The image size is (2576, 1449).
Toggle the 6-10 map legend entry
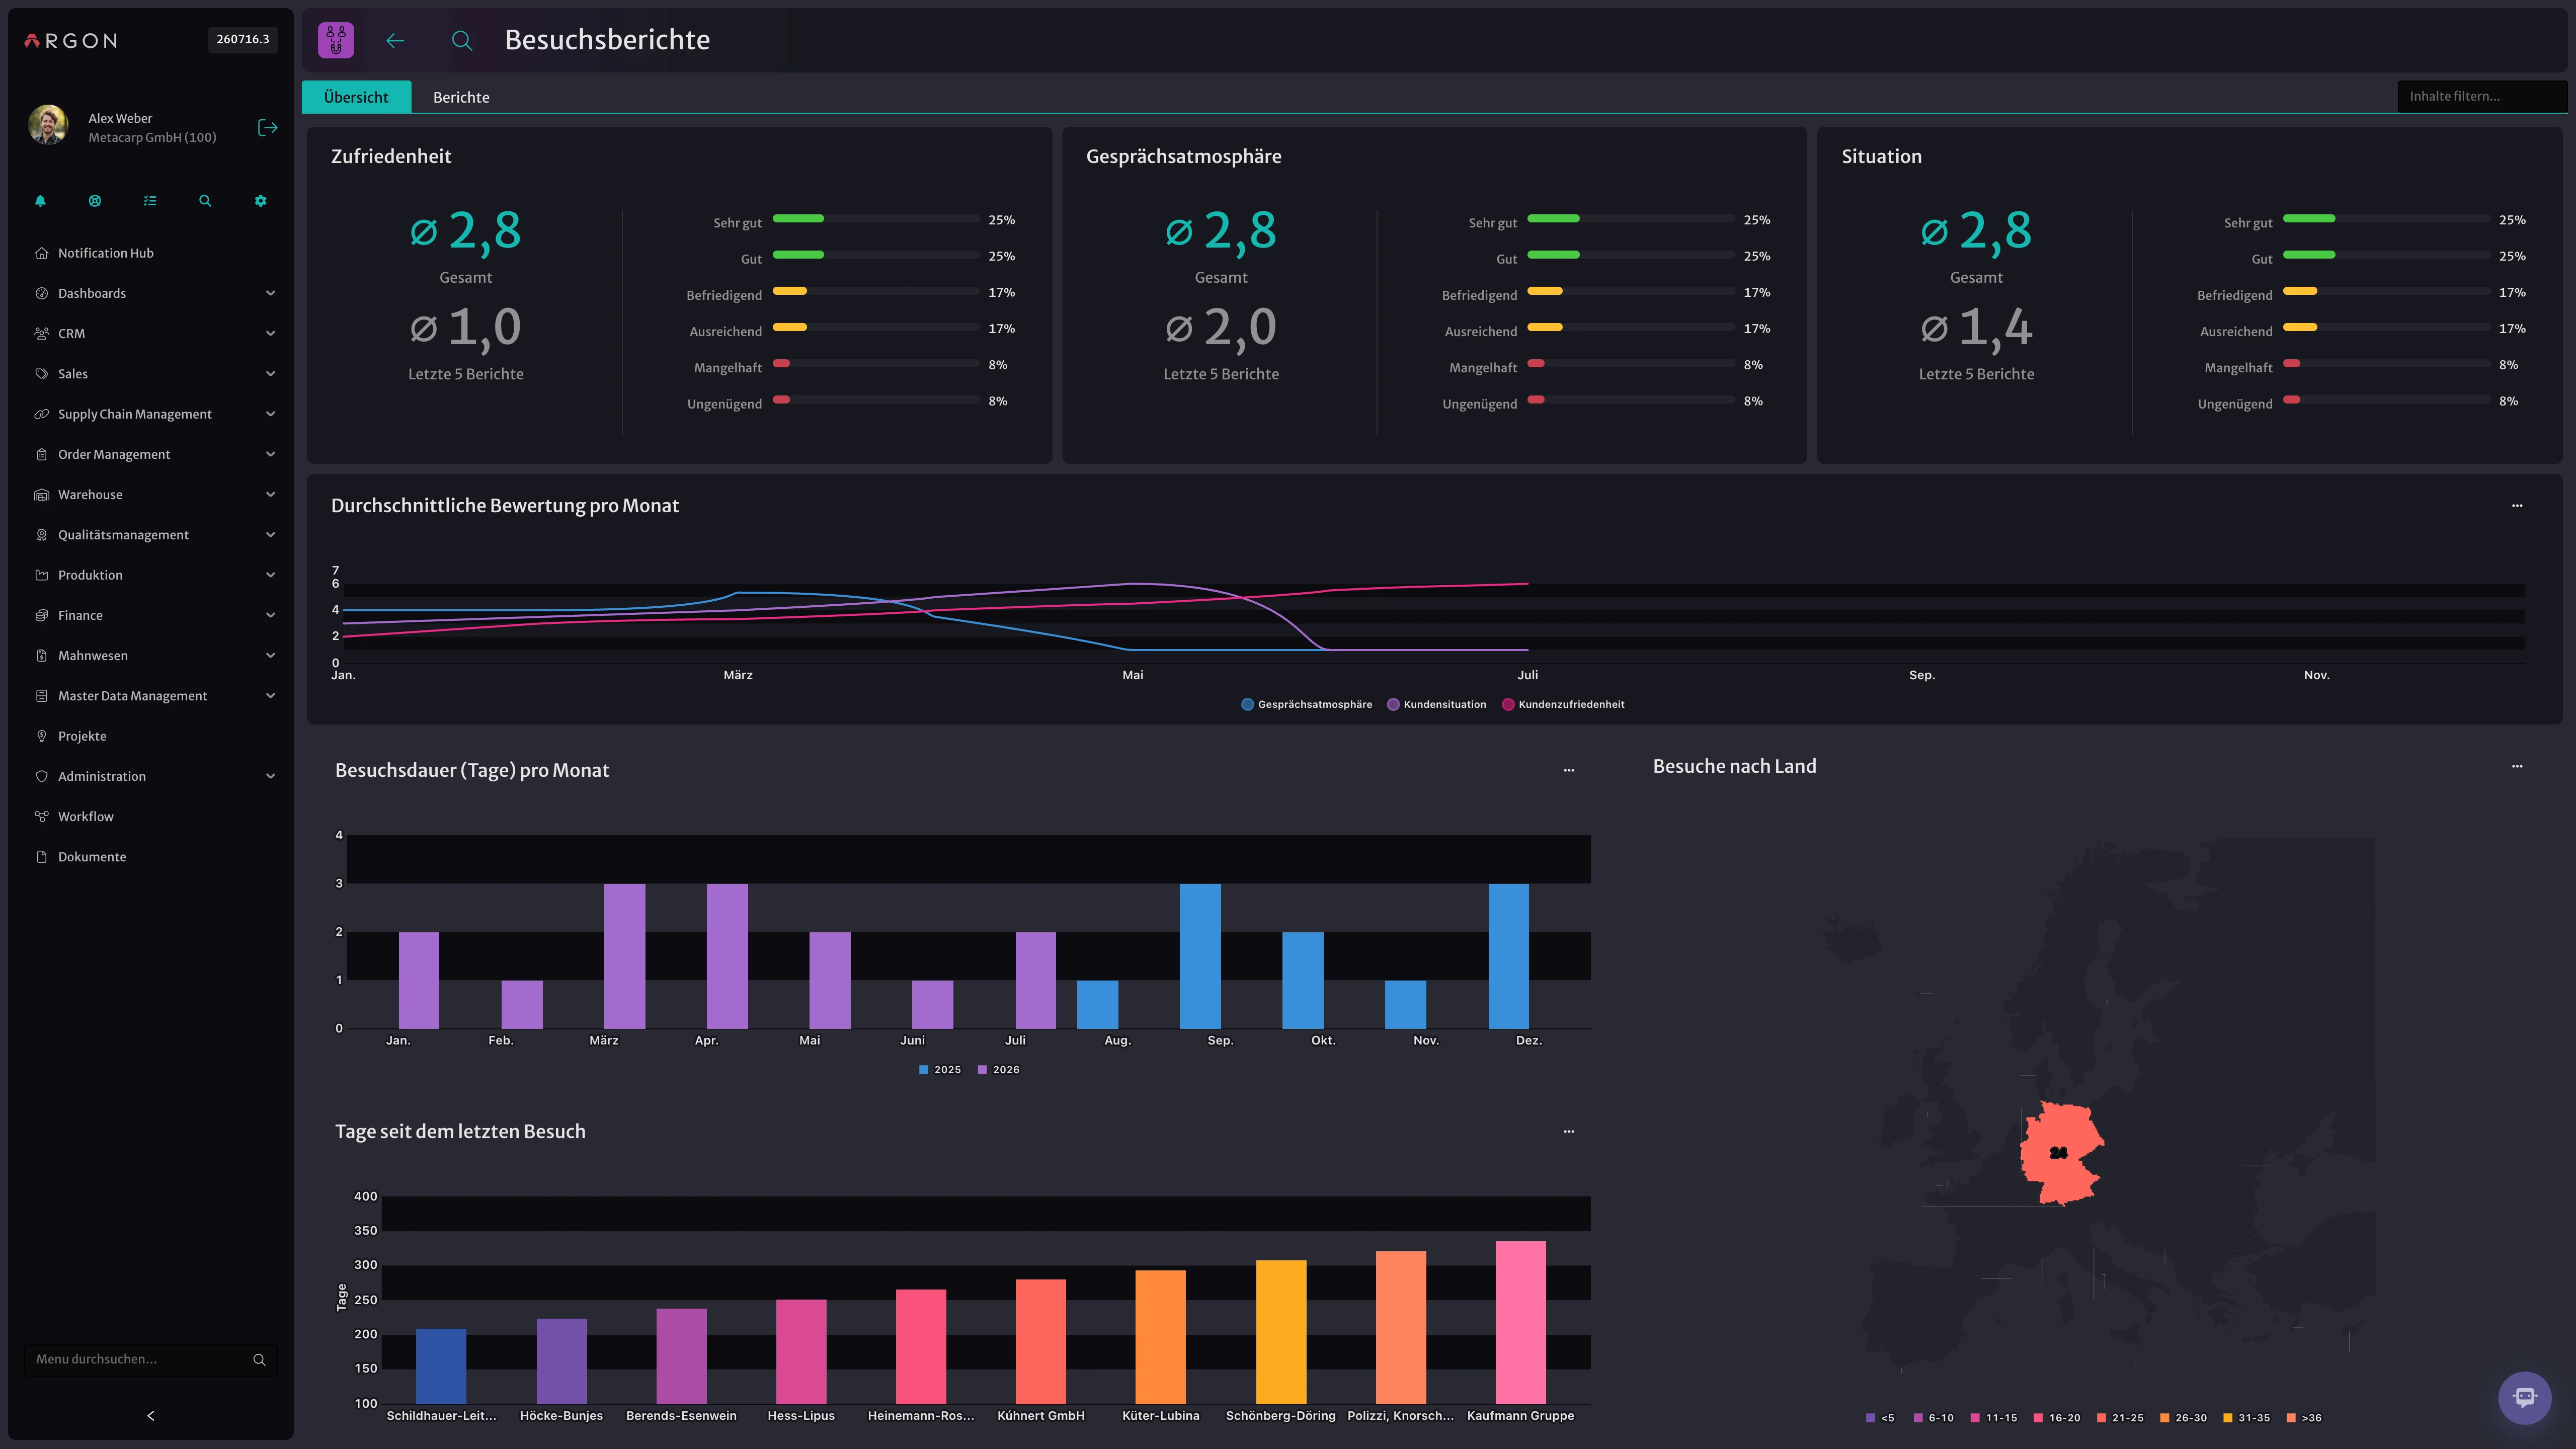tap(1934, 1418)
